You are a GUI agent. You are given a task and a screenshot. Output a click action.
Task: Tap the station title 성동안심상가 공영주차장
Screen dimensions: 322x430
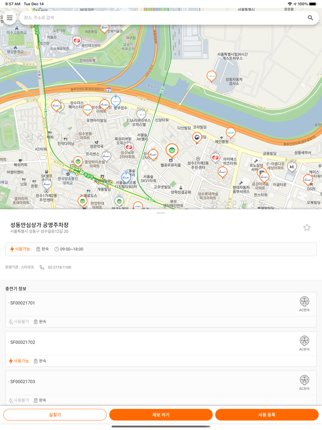tap(40, 225)
